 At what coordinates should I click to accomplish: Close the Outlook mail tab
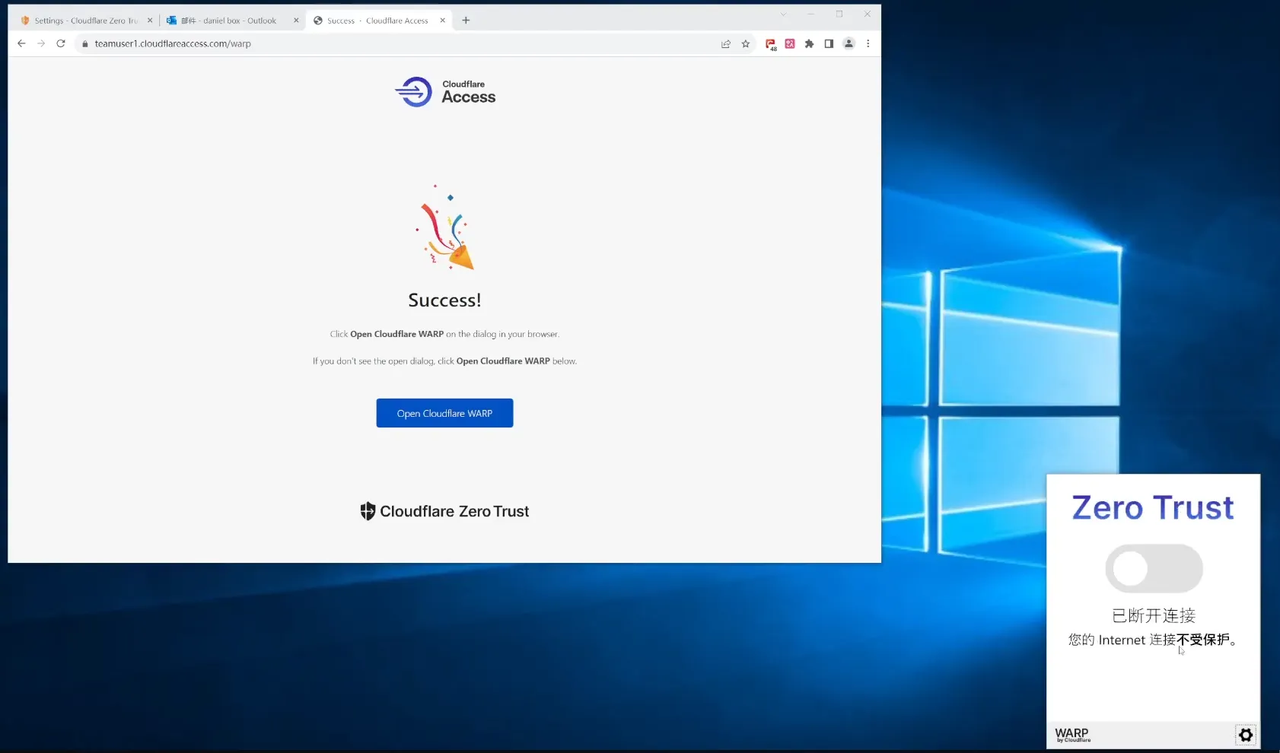(296, 21)
